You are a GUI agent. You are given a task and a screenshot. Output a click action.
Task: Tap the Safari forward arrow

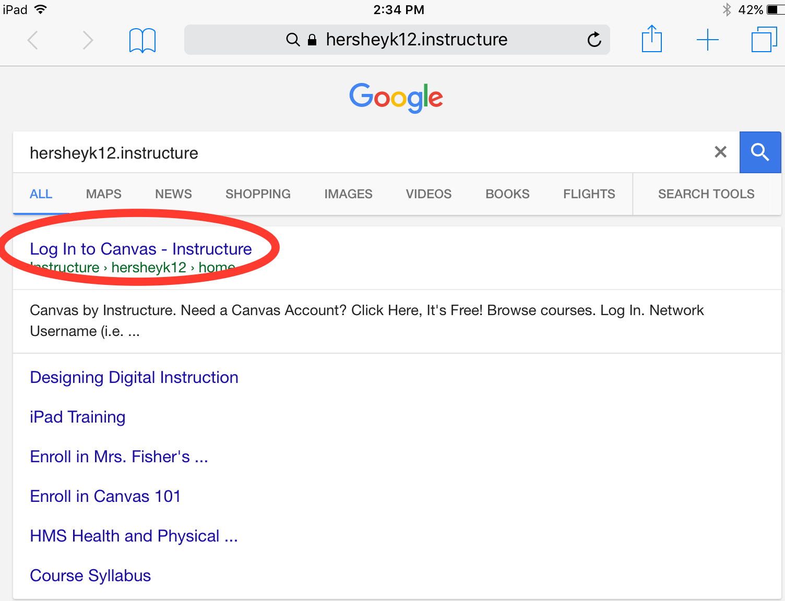[88, 40]
